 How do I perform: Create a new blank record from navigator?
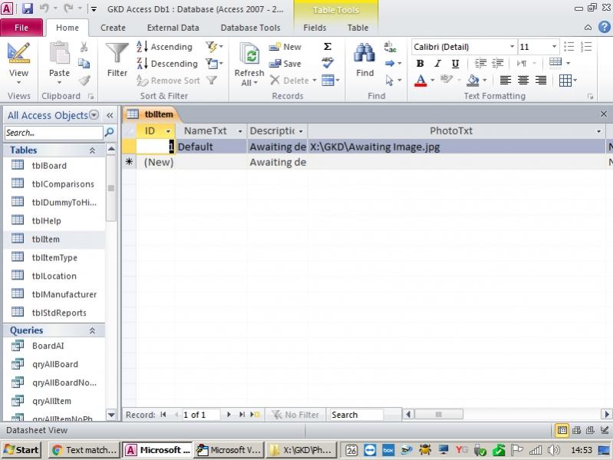[255, 415]
